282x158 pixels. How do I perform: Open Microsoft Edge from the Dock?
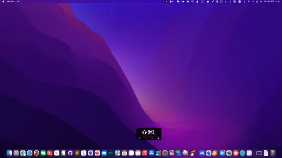[23, 153]
